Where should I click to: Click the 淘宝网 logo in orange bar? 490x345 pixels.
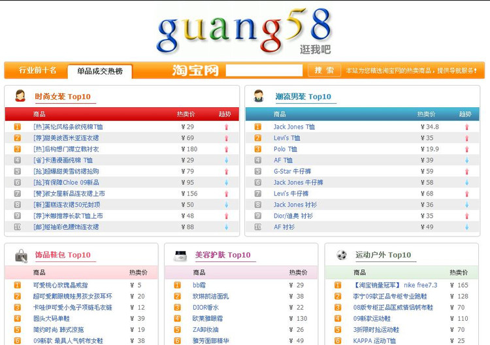pyautogui.click(x=195, y=71)
